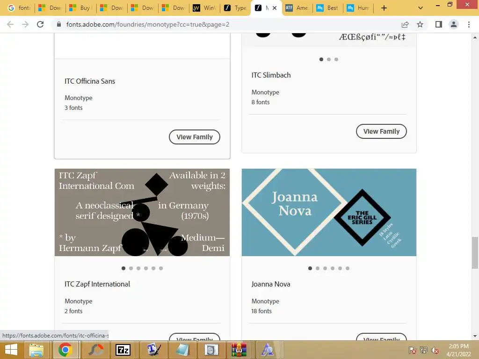479x359 pixels.
Task: Click the page vertical scrollbar thumb
Action: click(475, 253)
